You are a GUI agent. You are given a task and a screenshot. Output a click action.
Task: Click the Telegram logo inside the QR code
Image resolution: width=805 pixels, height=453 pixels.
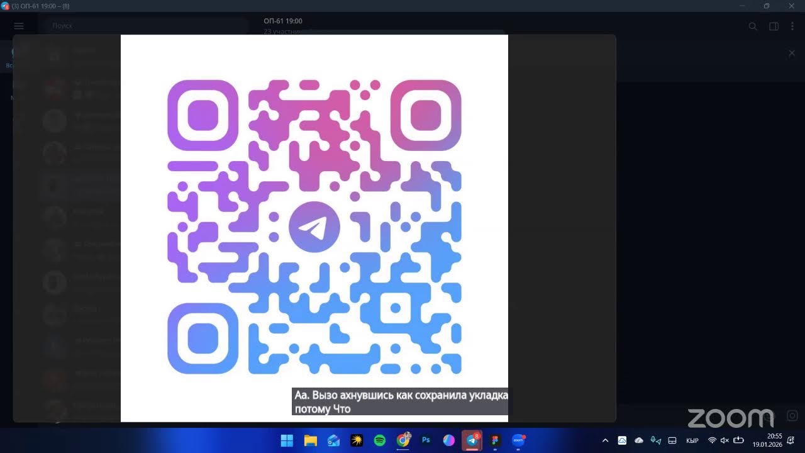pyautogui.click(x=314, y=226)
